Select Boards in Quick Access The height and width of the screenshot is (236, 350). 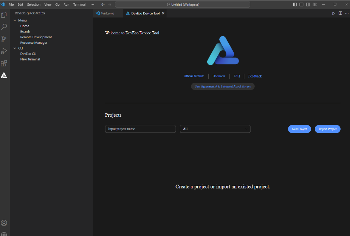[x=25, y=31]
